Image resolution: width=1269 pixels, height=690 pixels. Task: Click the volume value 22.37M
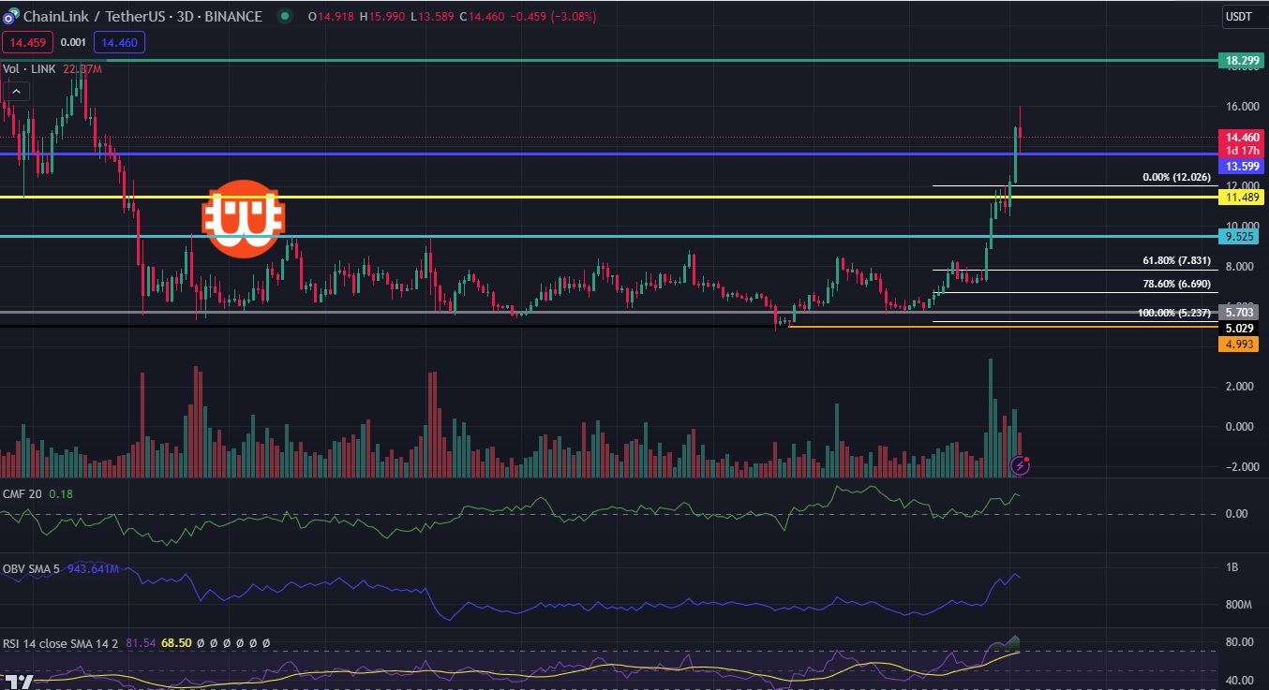83,69
